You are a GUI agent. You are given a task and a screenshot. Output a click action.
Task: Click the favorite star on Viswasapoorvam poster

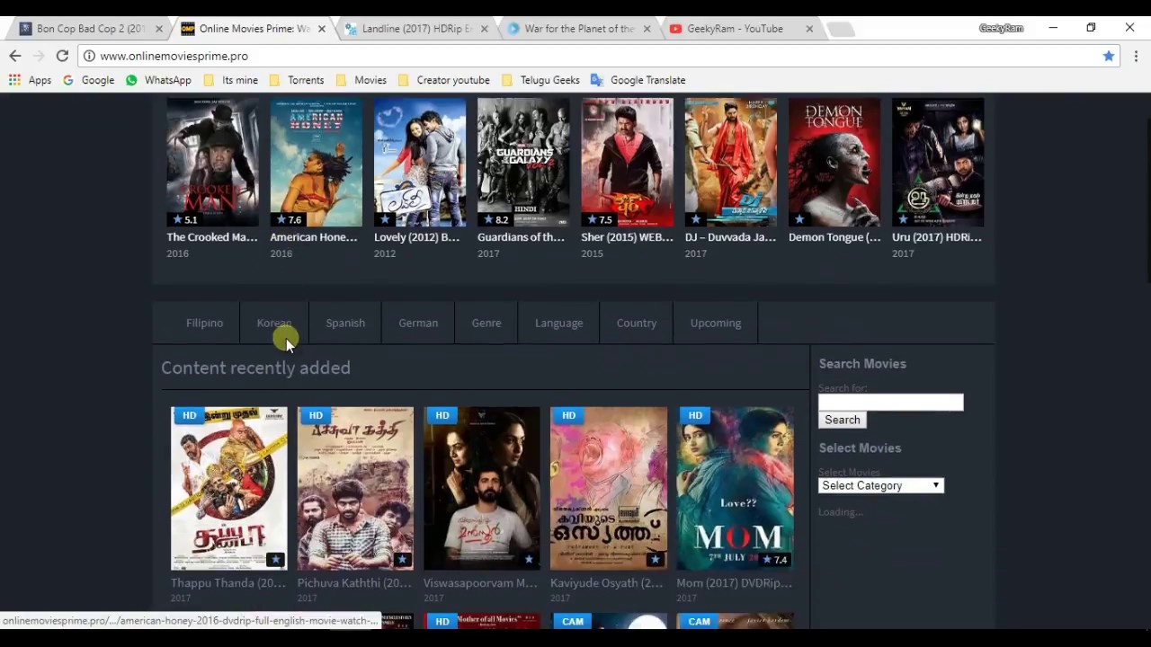pos(529,560)
